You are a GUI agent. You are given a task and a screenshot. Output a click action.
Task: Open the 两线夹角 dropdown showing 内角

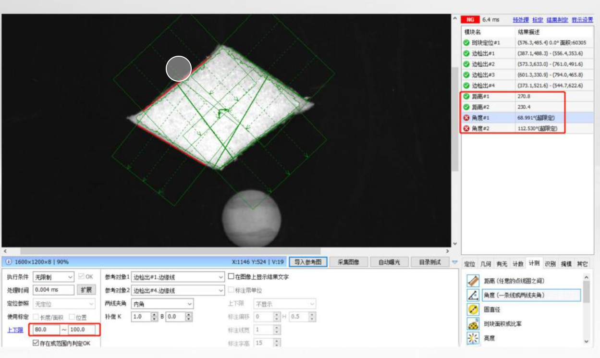[162, 304]
